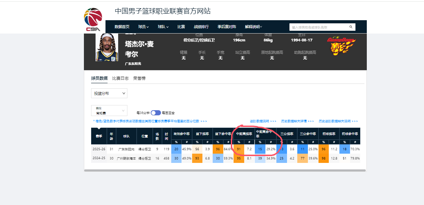Image resolution: width=424 pixels, height=205 pixels.
Task: Select the 2024-25 season row cell
Action: (99, 158)
